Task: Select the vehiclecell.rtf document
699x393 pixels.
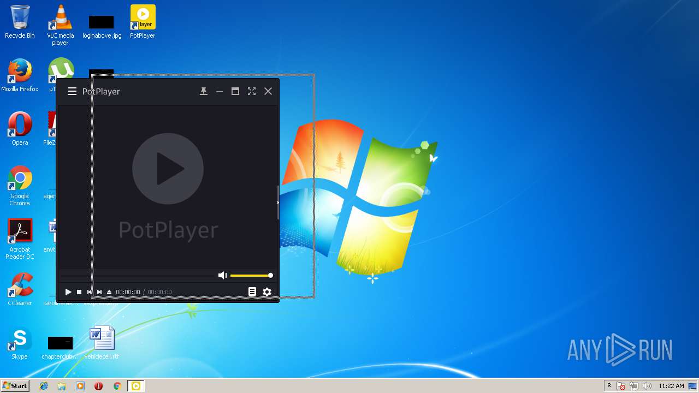Action: [102, 343]
